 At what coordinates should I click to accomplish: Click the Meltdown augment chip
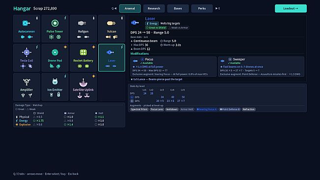(x=172, y=109)
